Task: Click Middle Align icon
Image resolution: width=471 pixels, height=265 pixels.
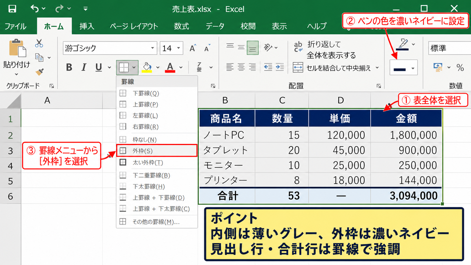Action: click(x=241, y=47)
